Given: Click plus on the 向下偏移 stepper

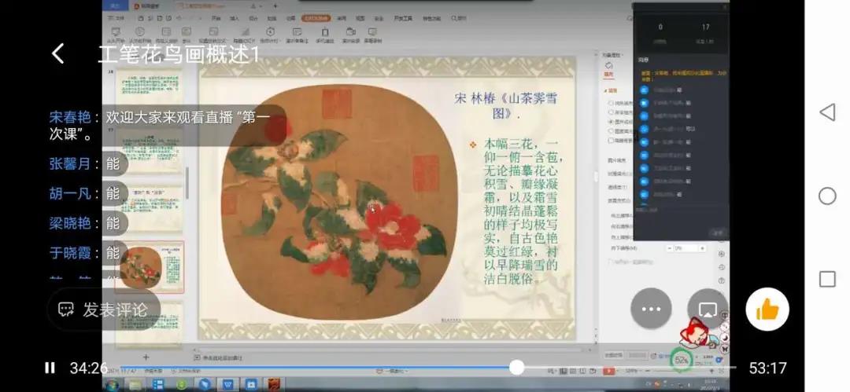Looking at the screenshot, I should click(703, 248).
